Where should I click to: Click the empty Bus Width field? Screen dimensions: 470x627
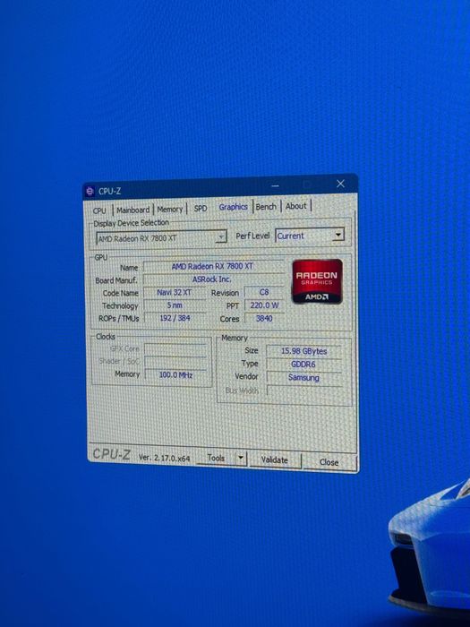coord(303,391)
